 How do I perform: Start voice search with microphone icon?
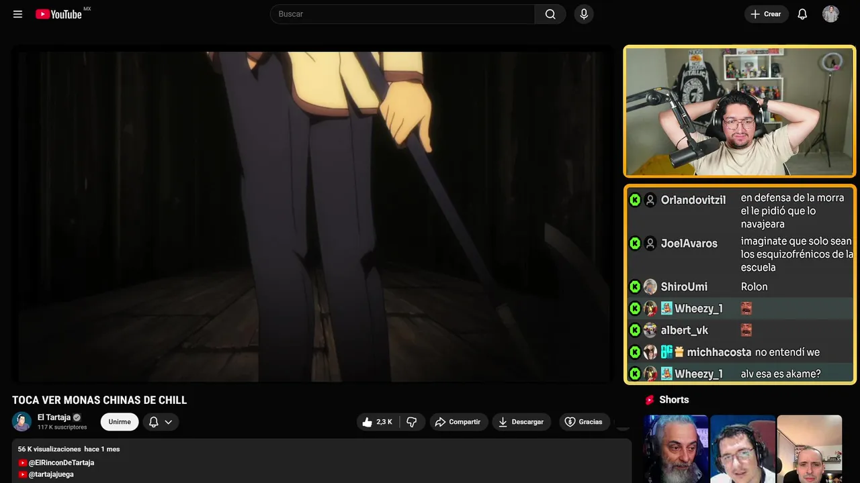(584, 14)
